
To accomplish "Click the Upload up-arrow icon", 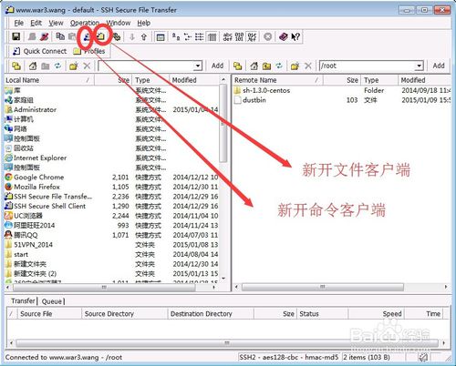I will pos(144,36).
